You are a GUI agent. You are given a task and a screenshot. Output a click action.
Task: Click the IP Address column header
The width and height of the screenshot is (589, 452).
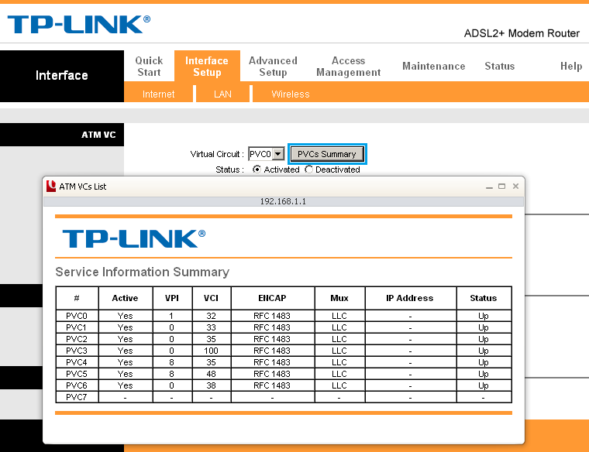[410, 298]
